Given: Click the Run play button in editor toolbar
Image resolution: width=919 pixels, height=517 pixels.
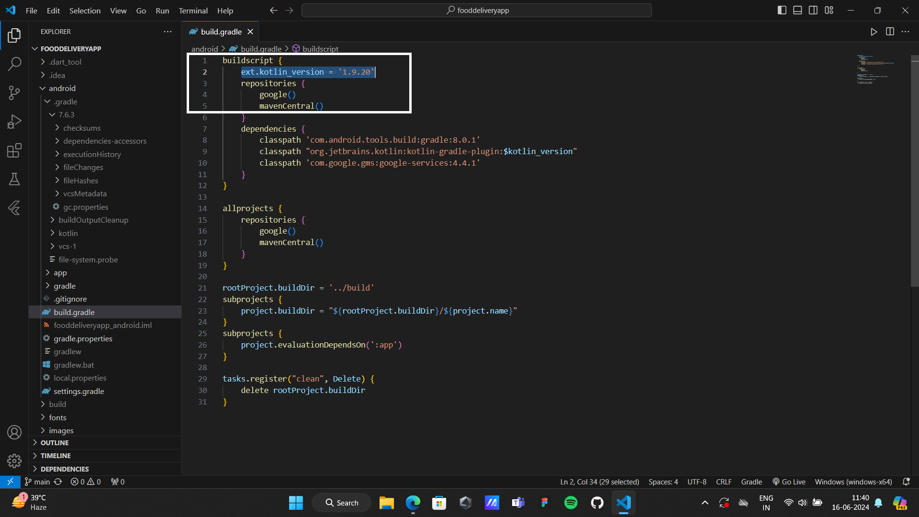Looking at the screenshot, I should tap(874, 32).
